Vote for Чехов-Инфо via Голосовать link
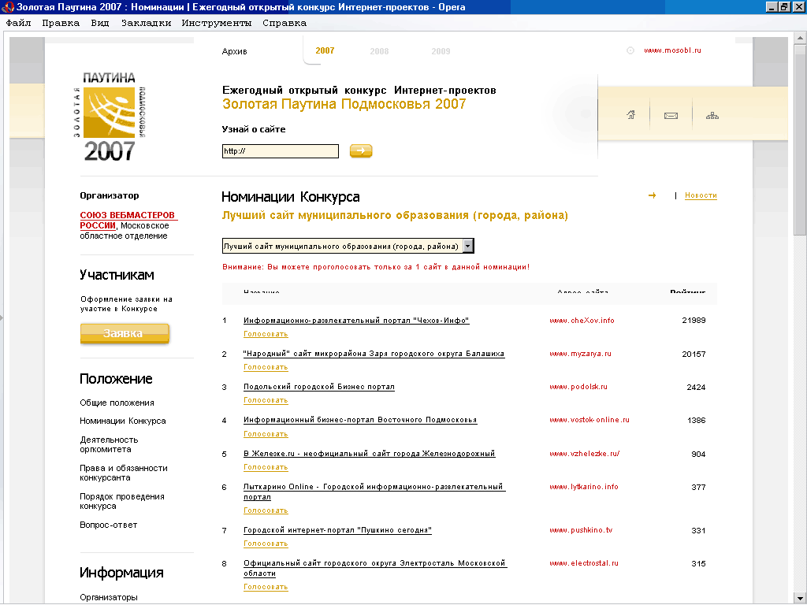The image size is (807, 605). [266, 334]
